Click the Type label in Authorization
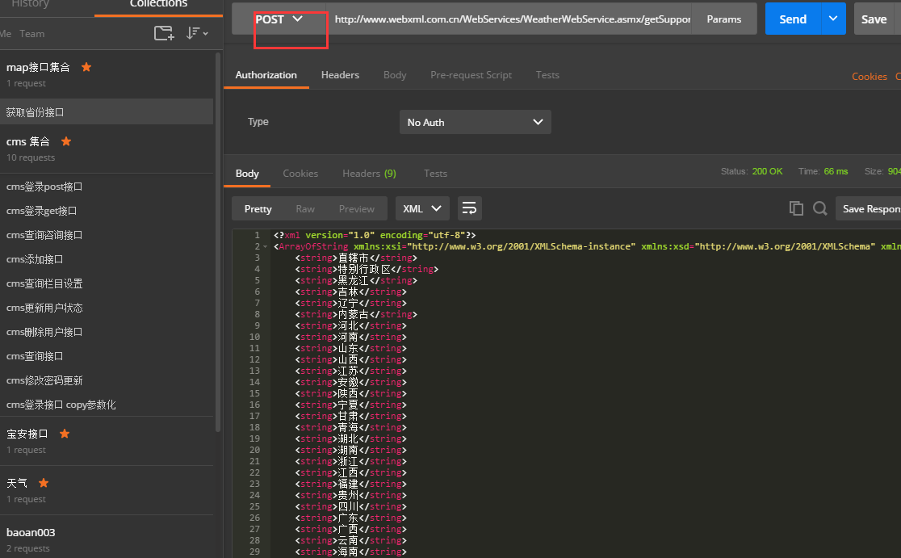The width and height of the screenshot is (901, 558). tap(258, 122)
